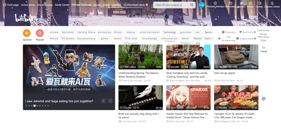
Task: Open the crayfish noodles video thumbnail
Action: coord(236,98)
